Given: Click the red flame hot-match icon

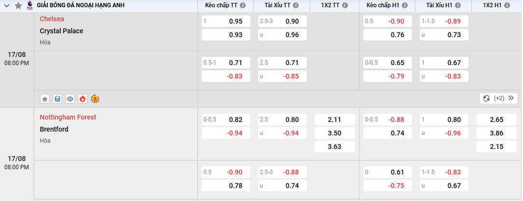Looking at the screenshot, I should (x=83, y=99).
